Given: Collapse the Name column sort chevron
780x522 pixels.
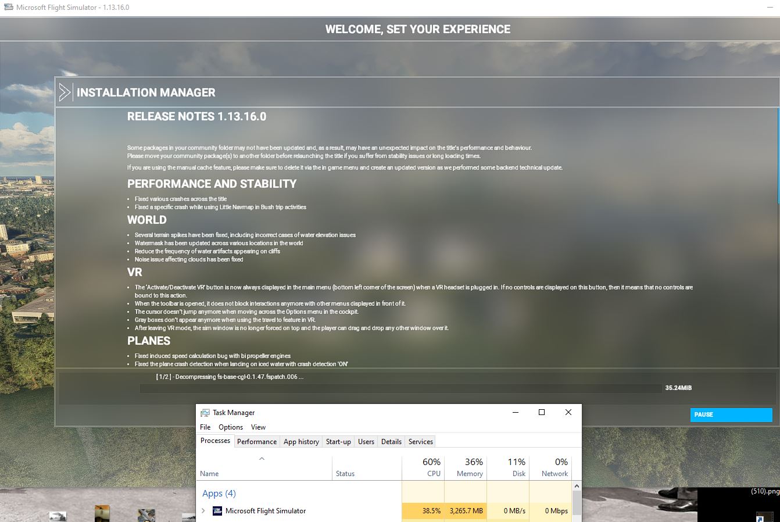Looking at the screenshot, I should [262, 459].
